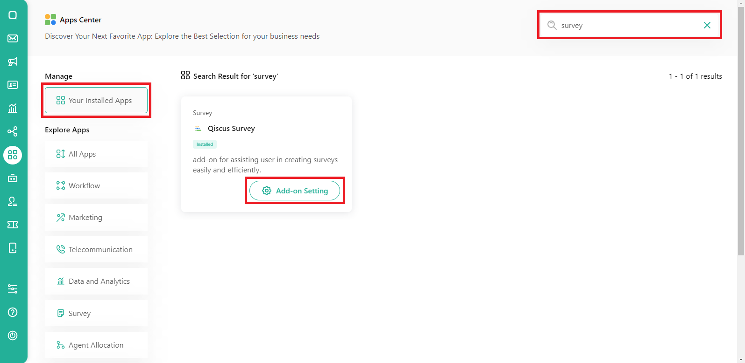Screen dimensions: 745x363
Task: Open the mobile device sidebar icon
Action: coord(13,248)
